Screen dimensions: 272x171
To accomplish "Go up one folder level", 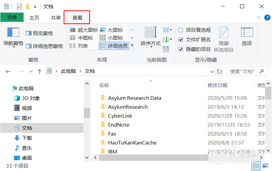I will pyautogui.click(x=40, y=71).
